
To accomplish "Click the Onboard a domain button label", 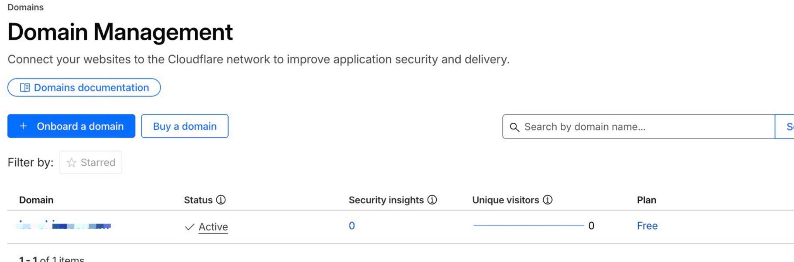I will [80, 126].
